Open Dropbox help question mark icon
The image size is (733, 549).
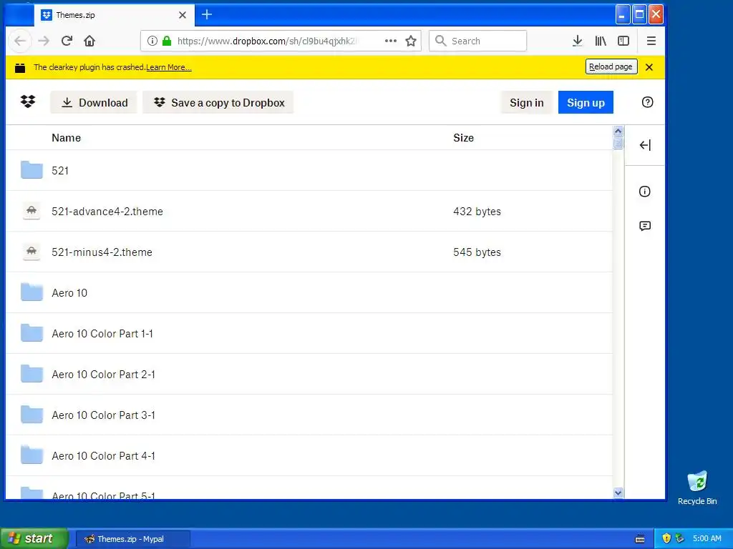pyautogui.click(x=647, y=102)
